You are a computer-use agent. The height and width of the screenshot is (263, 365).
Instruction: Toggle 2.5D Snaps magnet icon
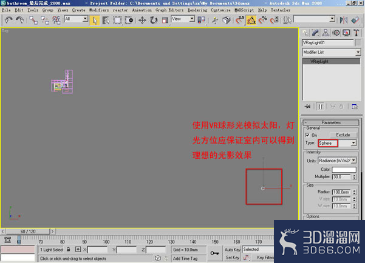point(240,20)
